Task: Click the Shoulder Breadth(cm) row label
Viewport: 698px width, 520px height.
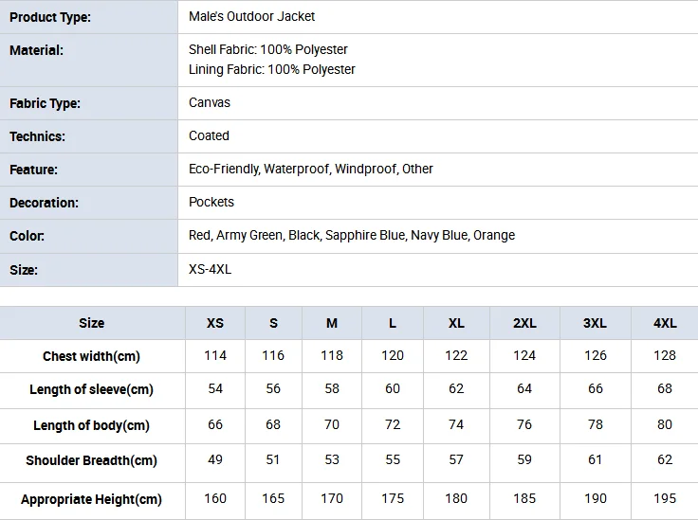Action: [91, 460]
